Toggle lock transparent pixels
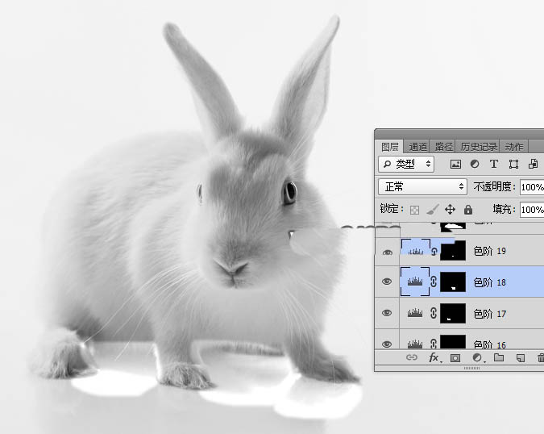 pos(414,209)
